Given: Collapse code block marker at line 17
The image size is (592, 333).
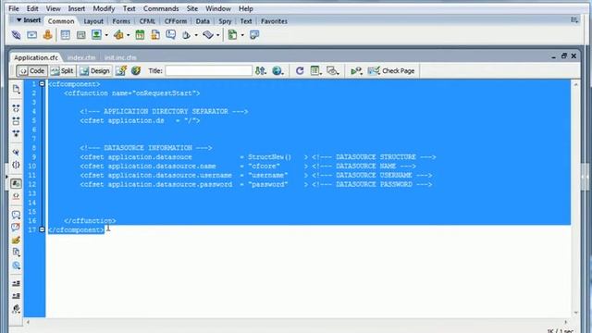Looking at the screenshot, I should 42,229.
